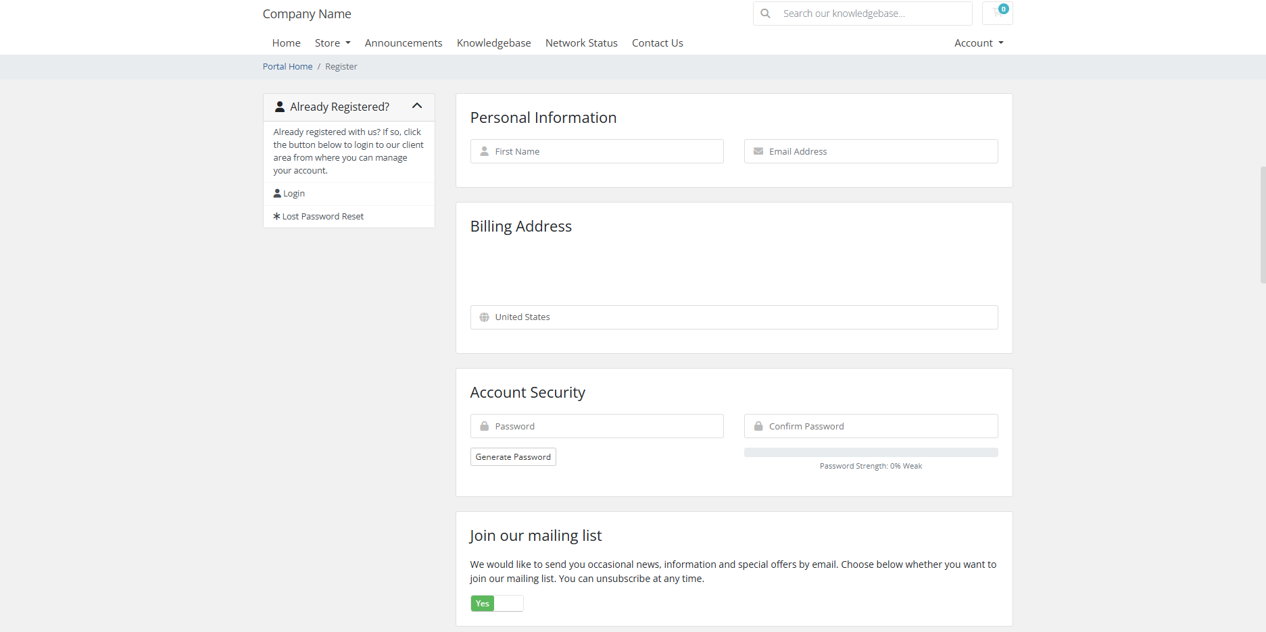Viewport: 1266px width, 632px height.
Task: Navigate to Network Status
Action: pos(581,43)
